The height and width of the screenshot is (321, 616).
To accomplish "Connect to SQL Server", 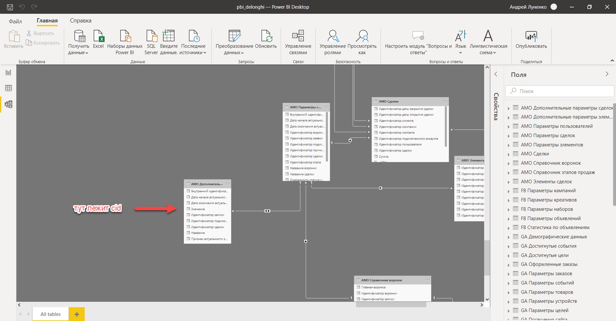I will 151,42.
